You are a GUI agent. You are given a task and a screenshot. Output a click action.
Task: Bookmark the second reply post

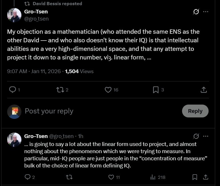[x=195, y=177]
